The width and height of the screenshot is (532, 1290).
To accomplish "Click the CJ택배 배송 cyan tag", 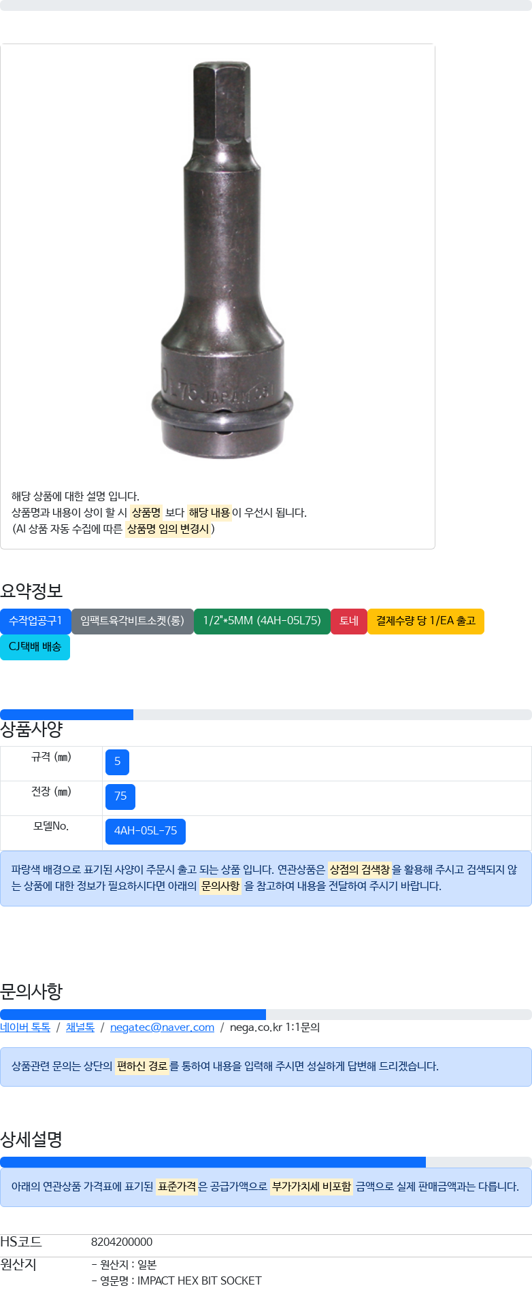I will coord(35,647).
